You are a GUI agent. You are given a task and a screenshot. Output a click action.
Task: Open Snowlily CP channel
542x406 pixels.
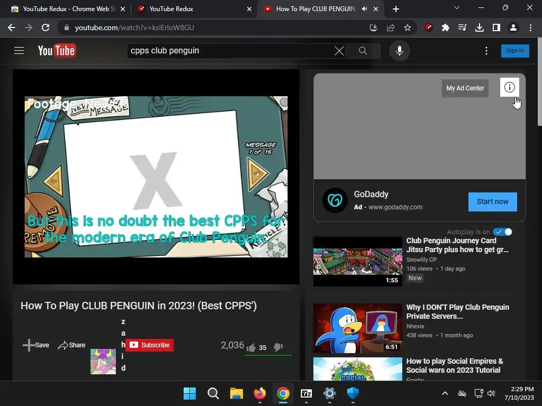point(421,260)
